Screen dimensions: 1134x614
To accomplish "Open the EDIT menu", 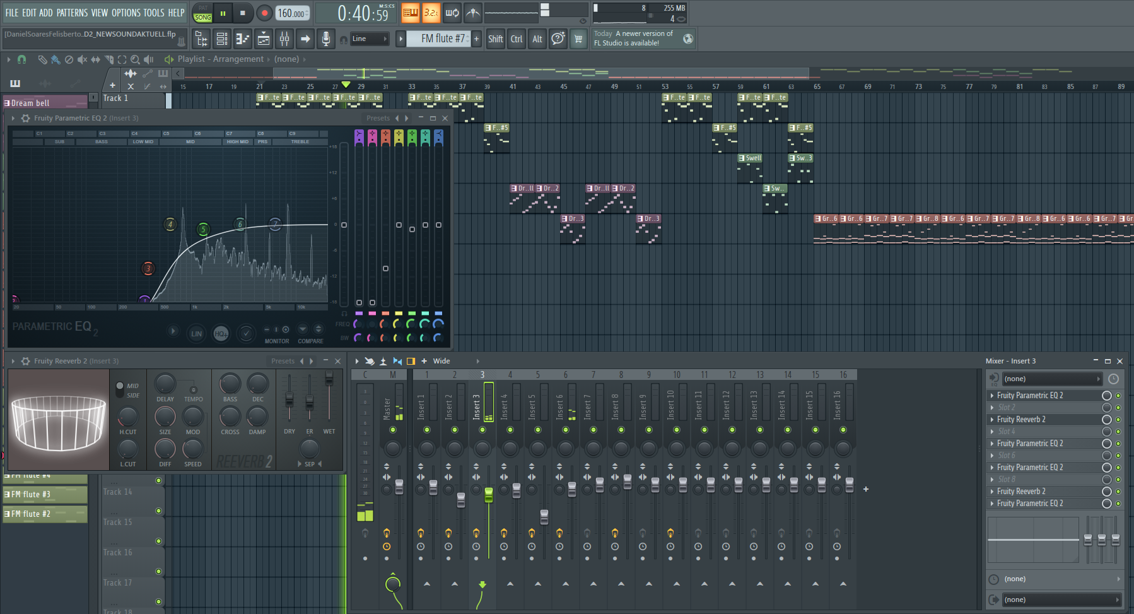I will pos(29,13).
